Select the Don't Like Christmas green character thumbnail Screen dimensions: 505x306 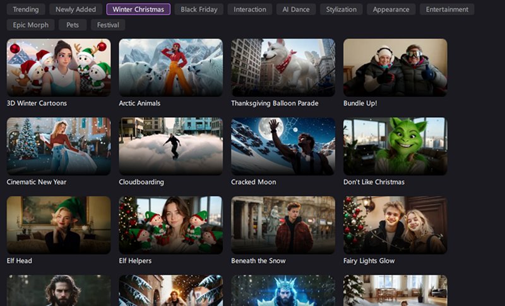point(395,146)
